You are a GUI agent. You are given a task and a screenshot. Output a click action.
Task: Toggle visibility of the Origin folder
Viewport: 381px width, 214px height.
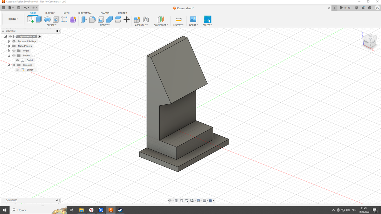coord(14,51)
